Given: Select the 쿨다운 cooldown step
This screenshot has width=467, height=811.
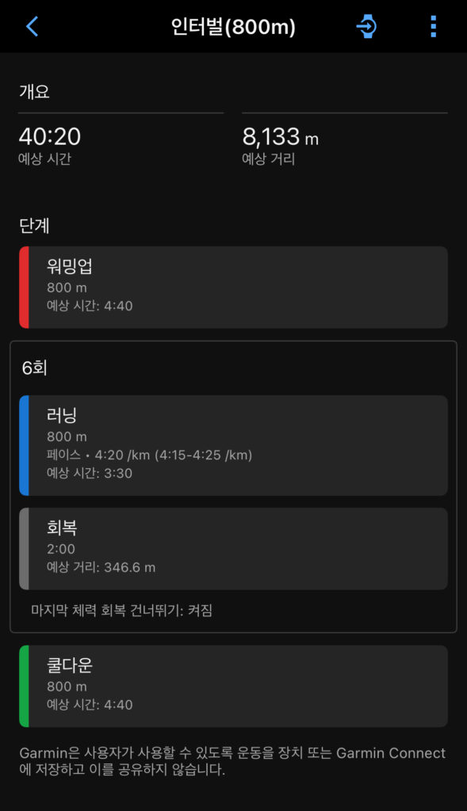Looking at the screenshot, I should pyautogui.click(x=233, y=686).
